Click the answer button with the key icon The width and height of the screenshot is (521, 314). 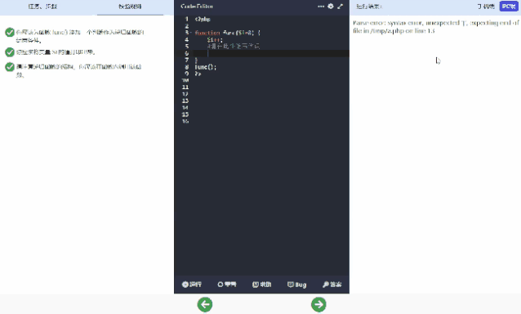[x=332, y=285]
